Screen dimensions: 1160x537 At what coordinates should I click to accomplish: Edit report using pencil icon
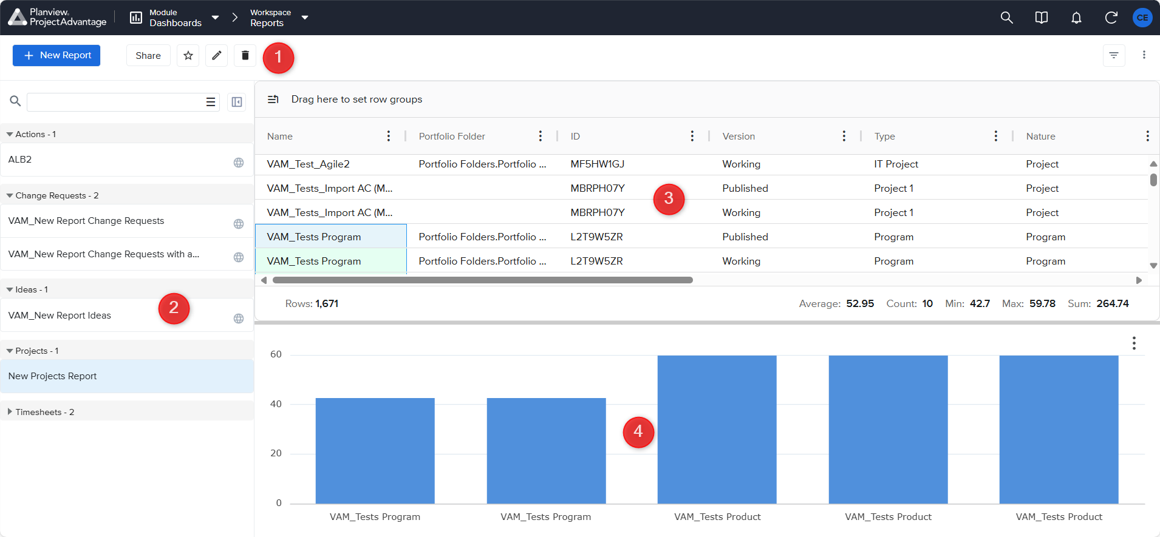pos(216,56)
